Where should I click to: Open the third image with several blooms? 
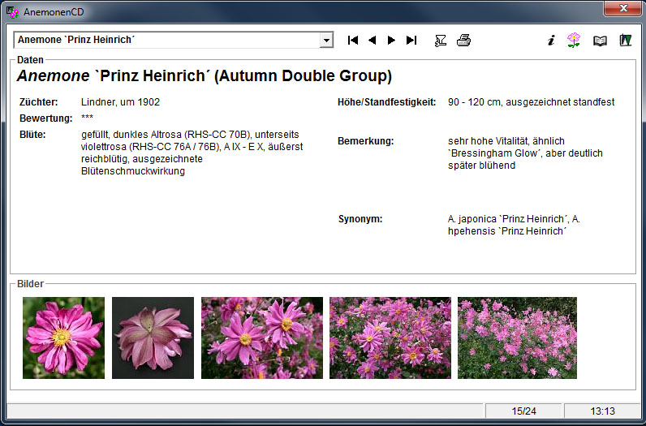[262, 338]
